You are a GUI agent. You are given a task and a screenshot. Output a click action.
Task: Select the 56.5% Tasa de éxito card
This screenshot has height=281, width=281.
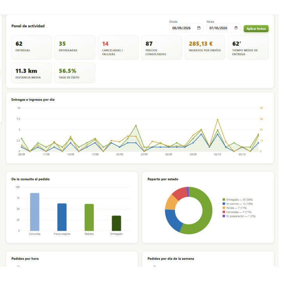[x=75, y=73]
